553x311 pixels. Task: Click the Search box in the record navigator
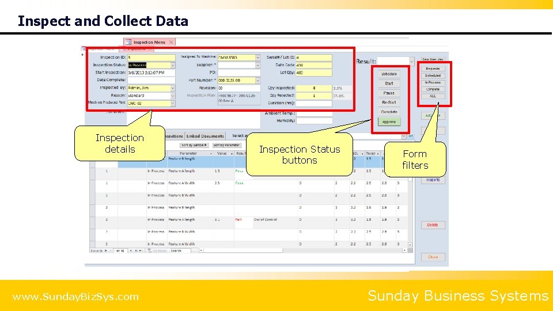click(x=180, y=251)
